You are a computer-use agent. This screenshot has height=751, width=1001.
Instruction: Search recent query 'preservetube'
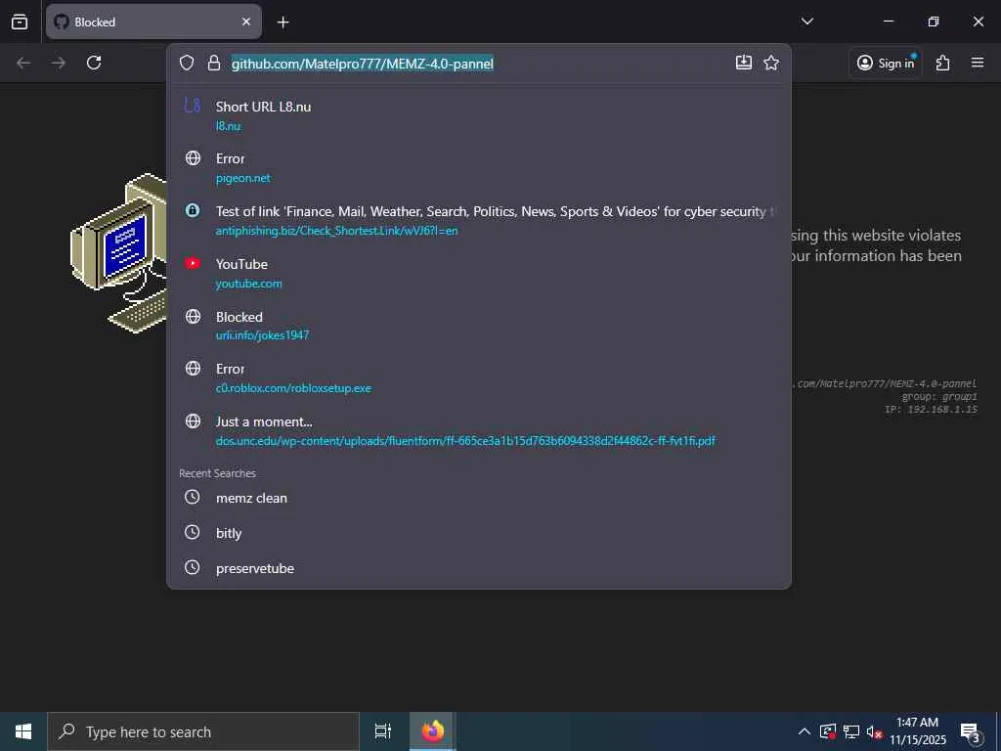(x=479, y=568)
